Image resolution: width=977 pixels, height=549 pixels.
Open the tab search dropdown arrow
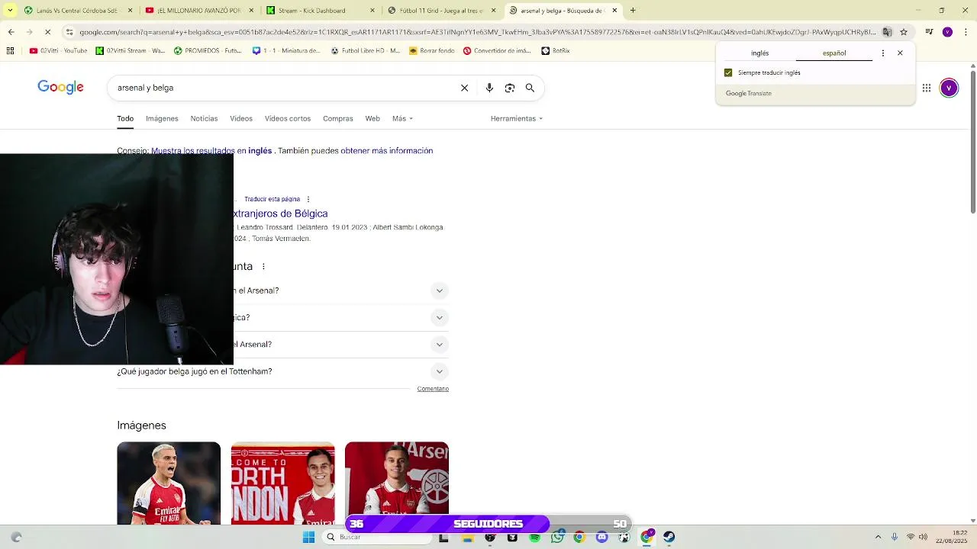coord(11,11)
